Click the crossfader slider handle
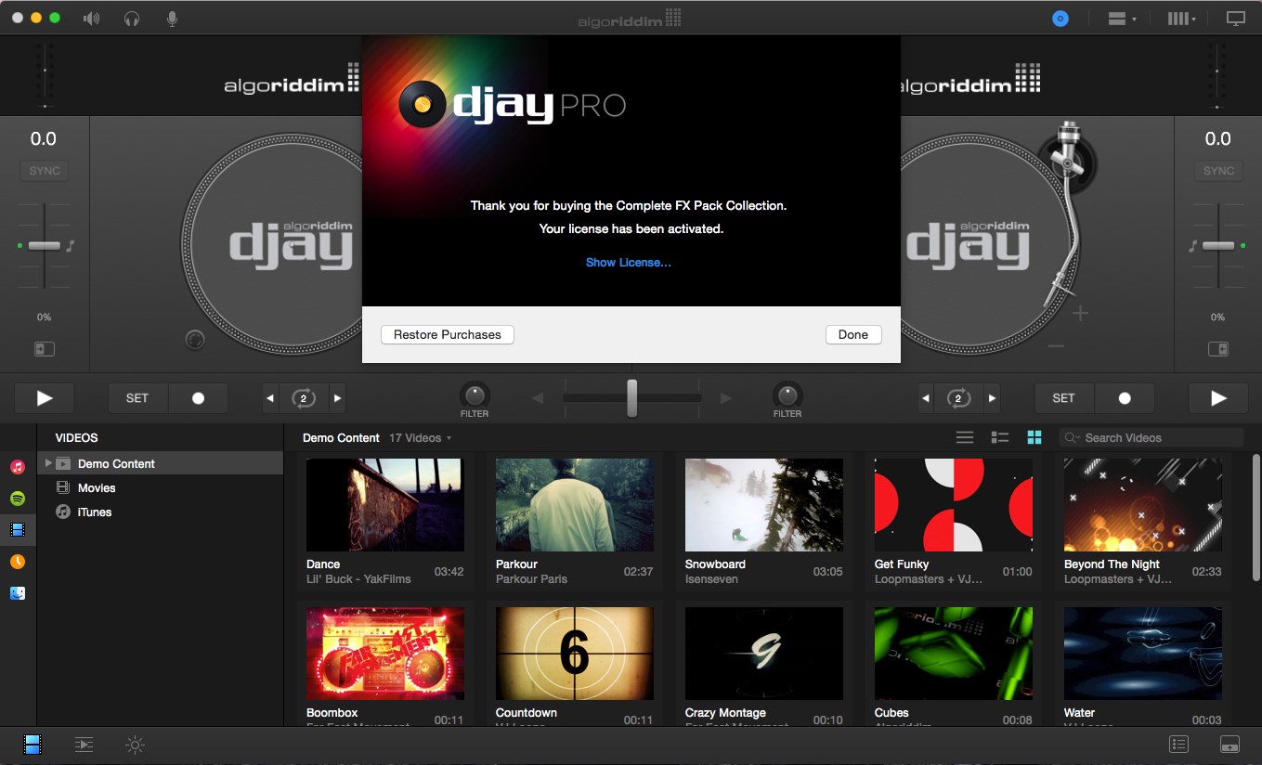The image size is (1262, 765). click(x=631, y=397)
